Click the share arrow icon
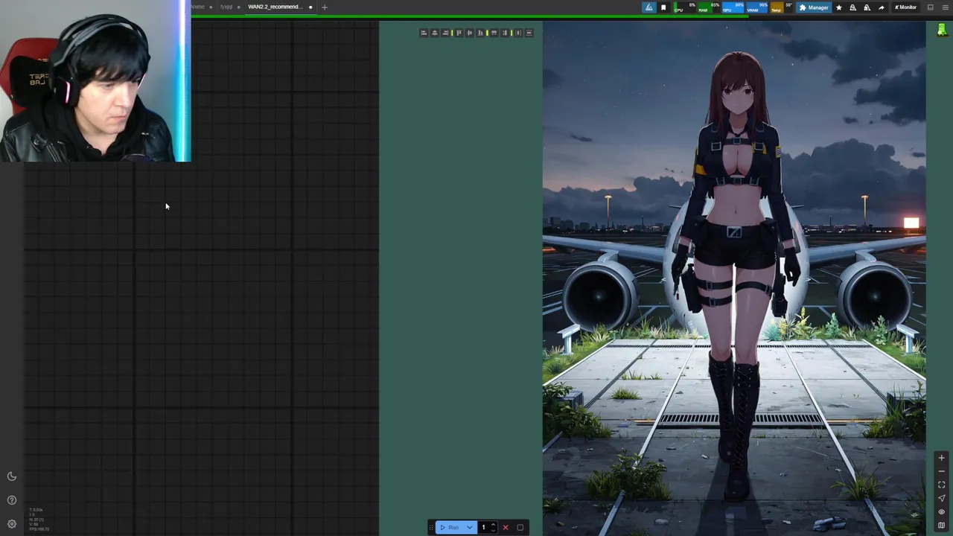The image size is (953, 536). tap(882, 7)
